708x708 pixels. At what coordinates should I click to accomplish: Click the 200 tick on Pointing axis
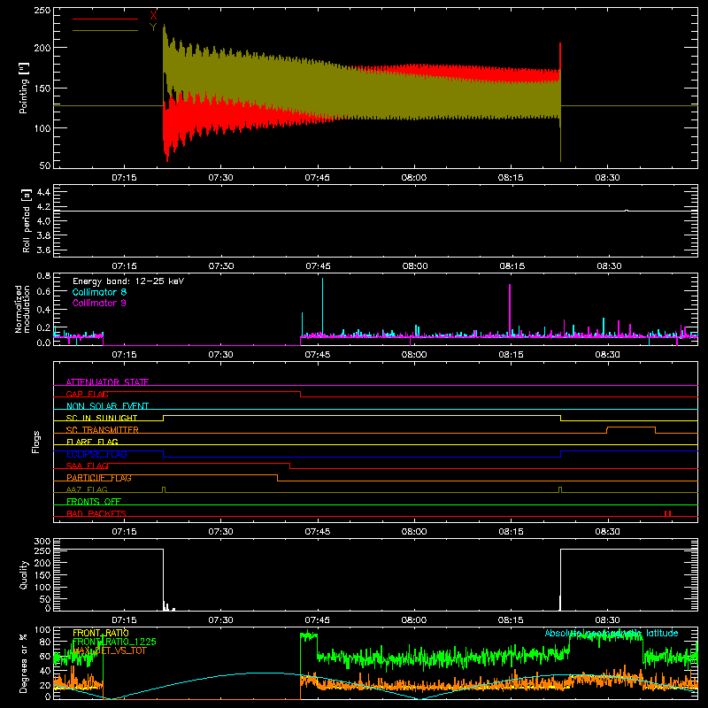click(42, 48)
